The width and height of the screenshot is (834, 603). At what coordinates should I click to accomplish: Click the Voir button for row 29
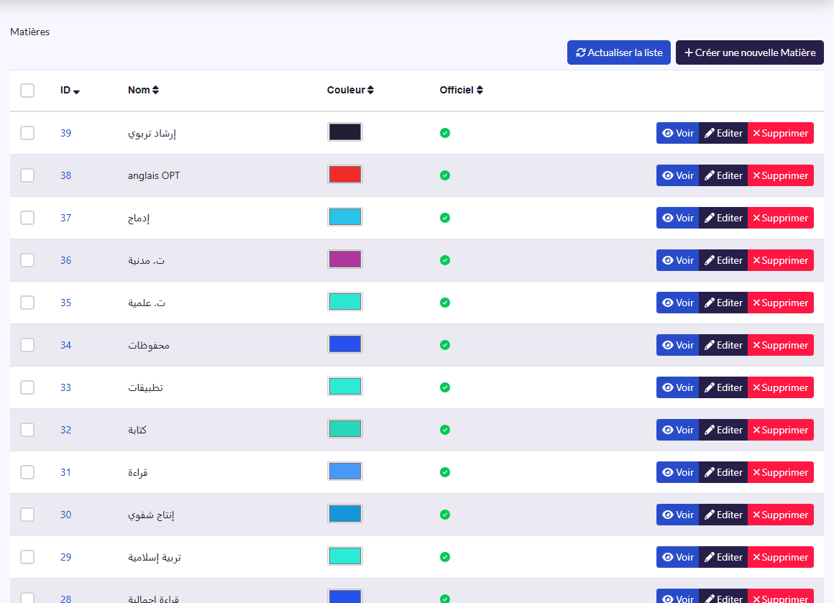677,557
